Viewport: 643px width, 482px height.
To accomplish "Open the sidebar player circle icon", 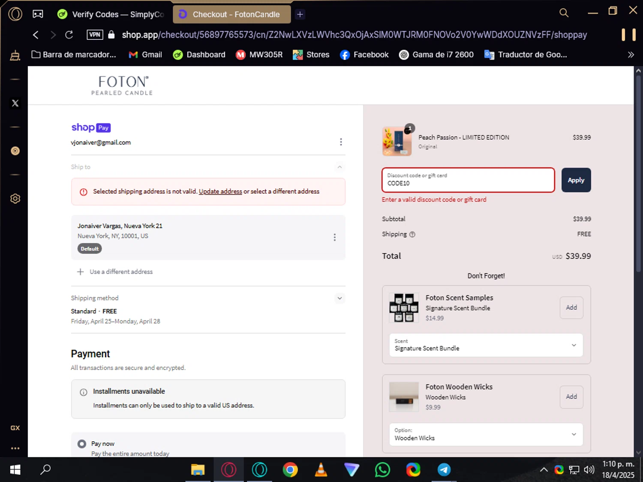I will click(x=15, y=151).
